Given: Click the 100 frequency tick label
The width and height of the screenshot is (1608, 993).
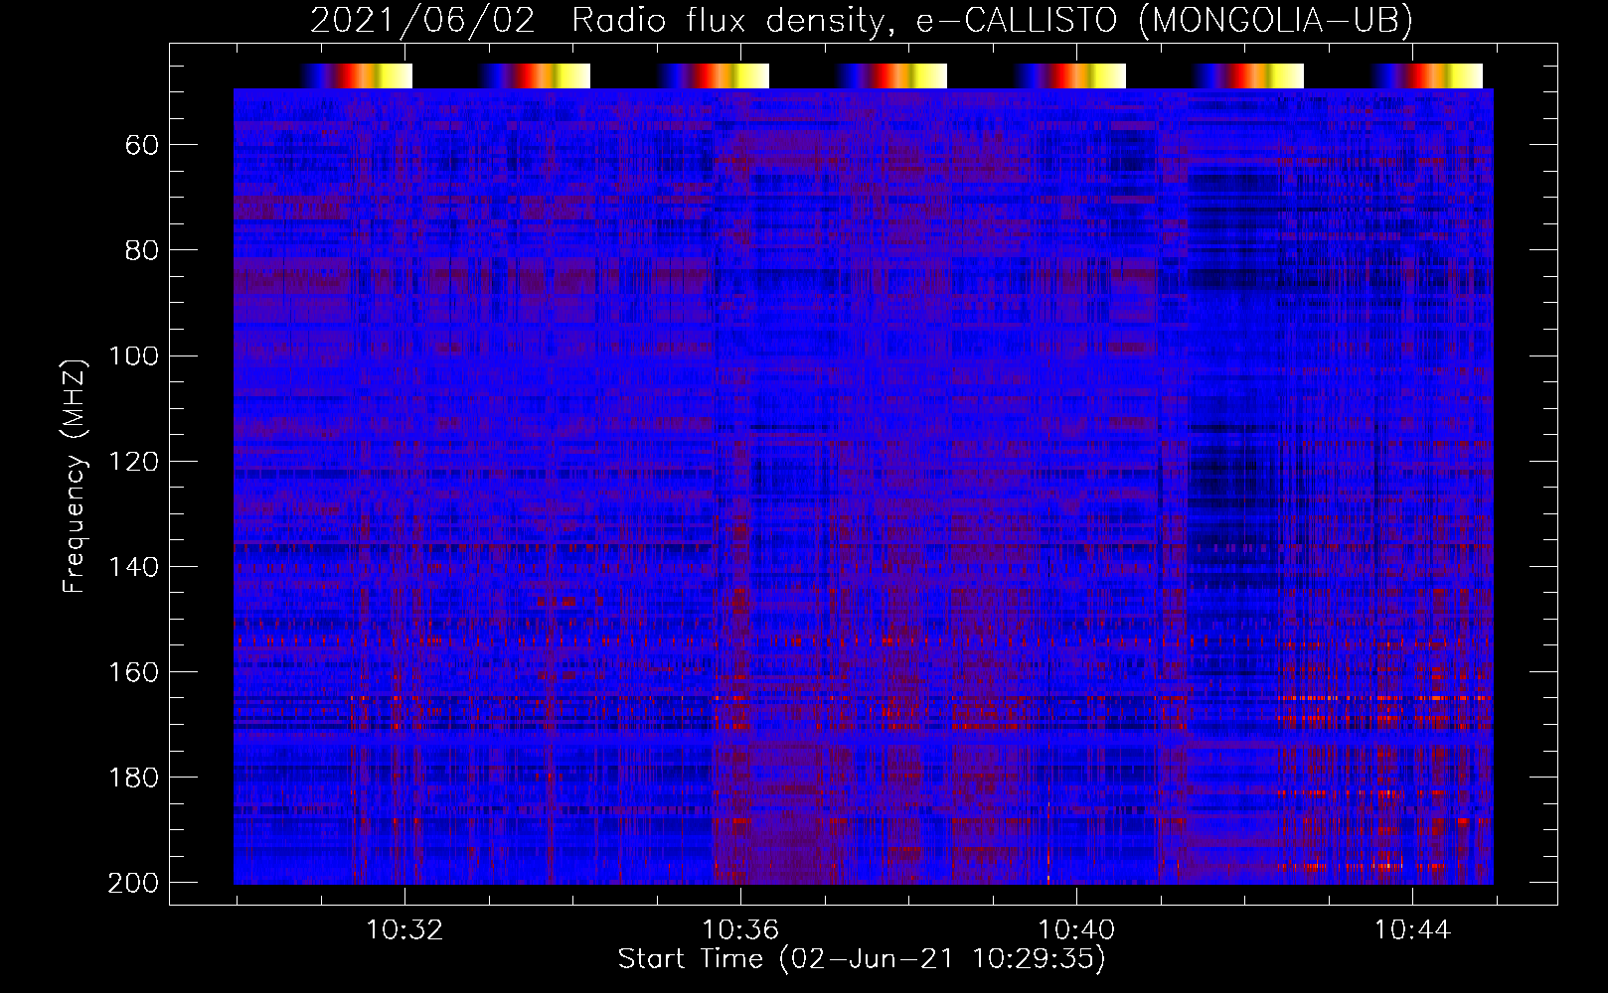Looking at the screenshot, I should [x=133, y=356].
